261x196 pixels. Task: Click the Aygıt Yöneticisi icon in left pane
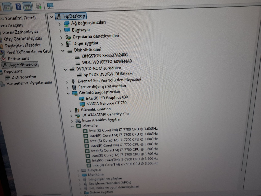5,65
